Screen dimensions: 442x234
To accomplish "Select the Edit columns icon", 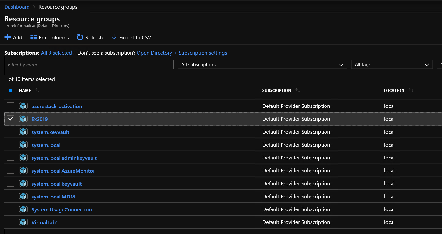I will (x=34, y=37).
